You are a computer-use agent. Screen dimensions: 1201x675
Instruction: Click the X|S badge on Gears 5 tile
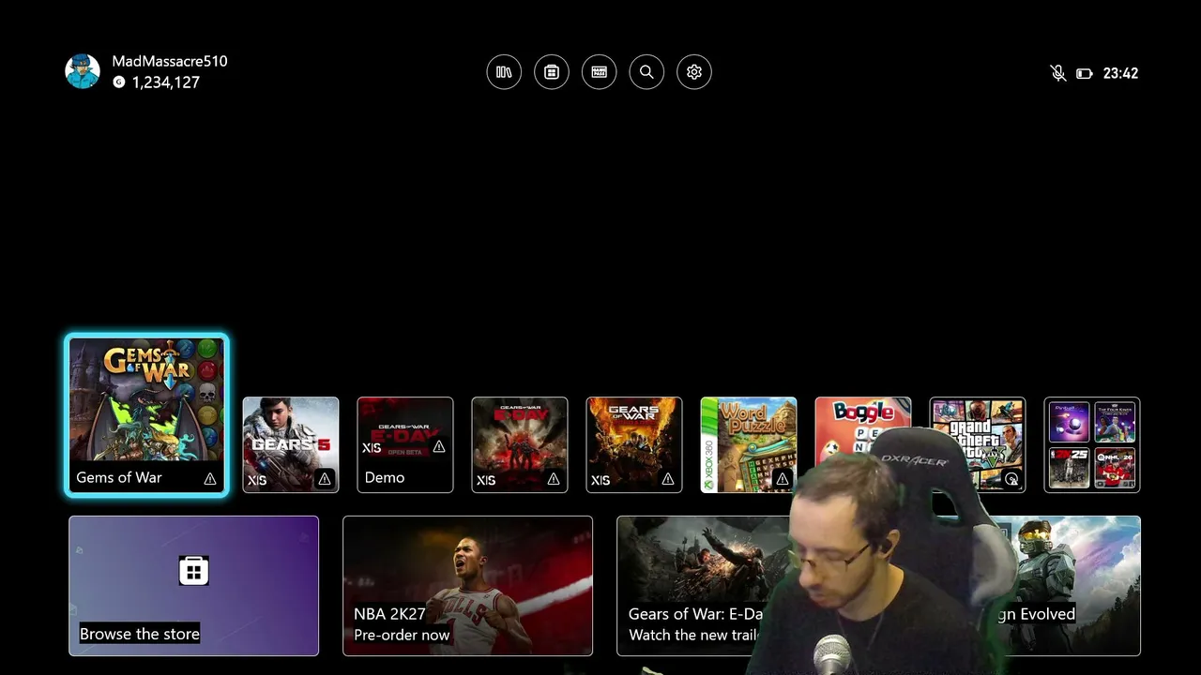coord(257,480)
